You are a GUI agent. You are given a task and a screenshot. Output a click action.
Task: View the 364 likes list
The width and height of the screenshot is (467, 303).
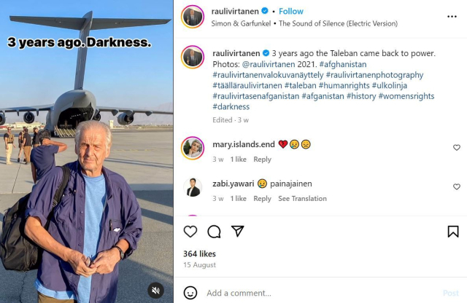click(199, 253)
